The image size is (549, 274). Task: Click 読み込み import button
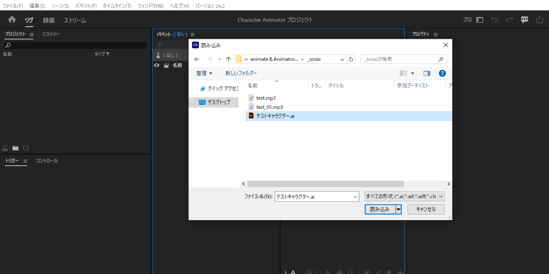point(380,209)
